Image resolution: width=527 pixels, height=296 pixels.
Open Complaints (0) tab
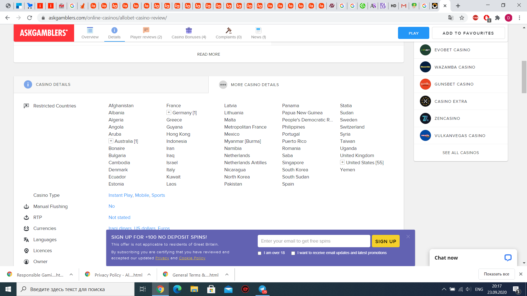(x=229, y=33)
